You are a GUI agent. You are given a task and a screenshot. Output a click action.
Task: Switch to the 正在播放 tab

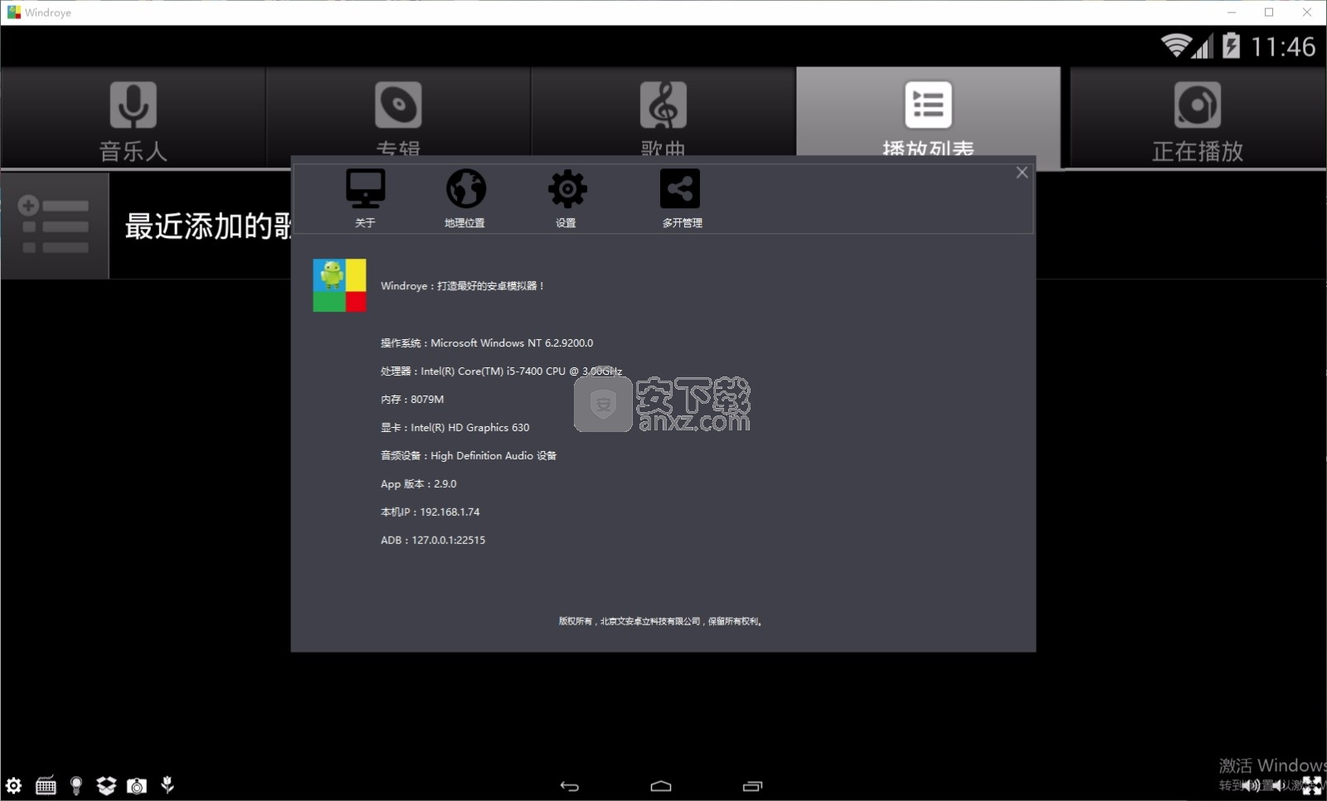(x=1198, y=118)
